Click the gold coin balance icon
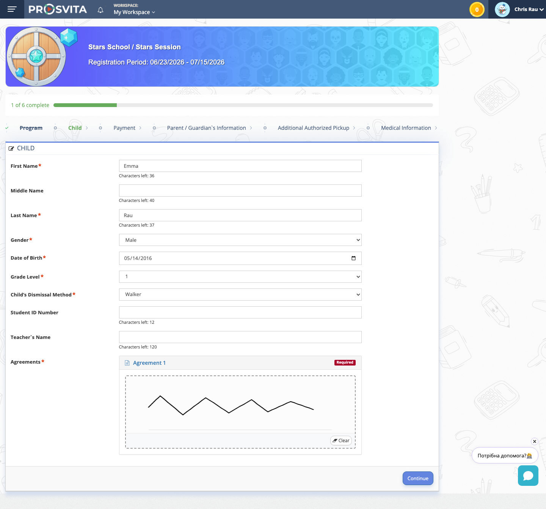Screen dimensions: 546x509 [x=477, y=9]
